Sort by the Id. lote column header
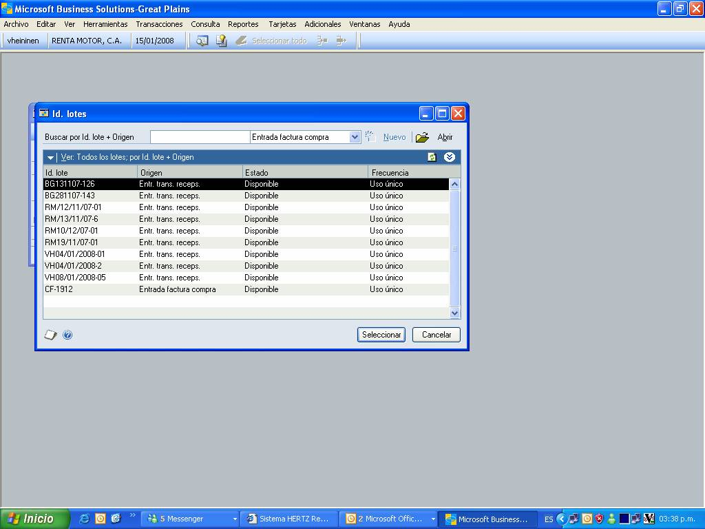This screenshot has width=705, height=529. pyautogui.click(x=90, y=173)
